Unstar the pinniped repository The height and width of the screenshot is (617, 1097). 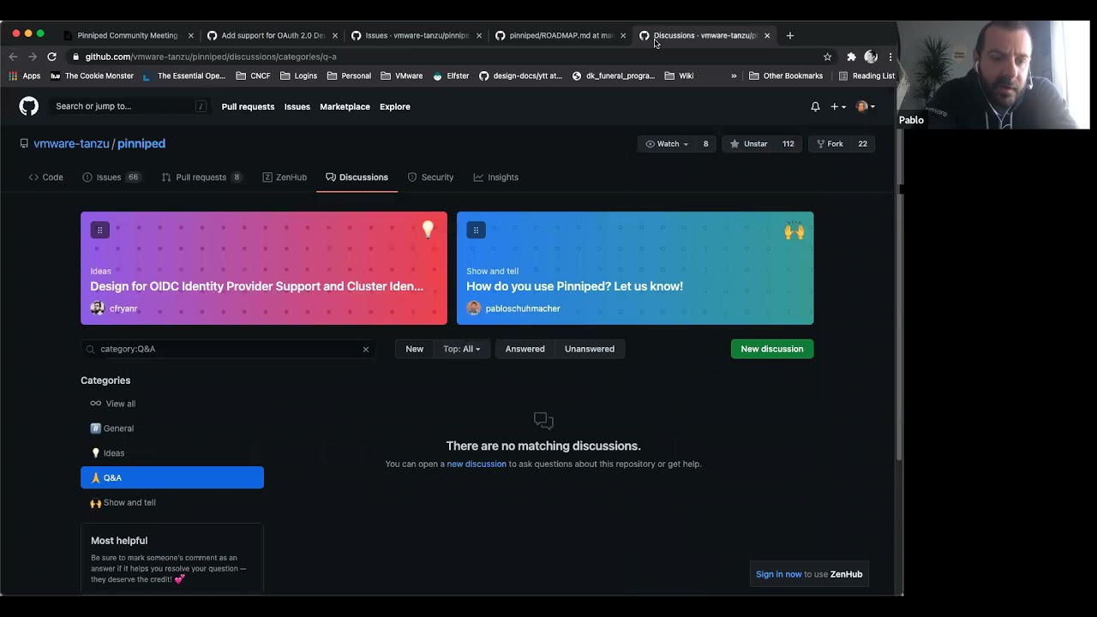749,144
